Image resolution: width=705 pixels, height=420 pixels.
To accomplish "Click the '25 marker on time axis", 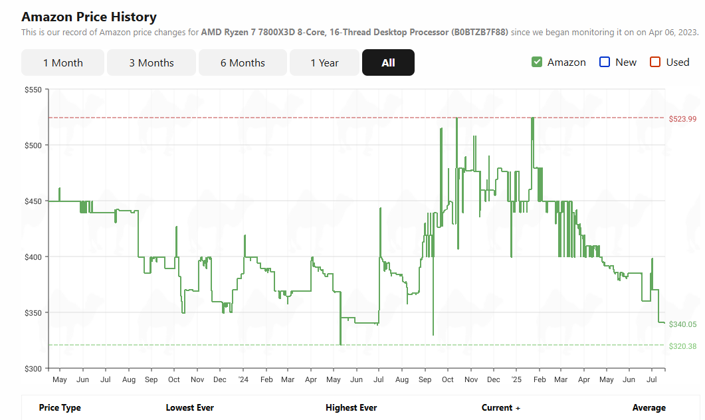I will (516, 379).
